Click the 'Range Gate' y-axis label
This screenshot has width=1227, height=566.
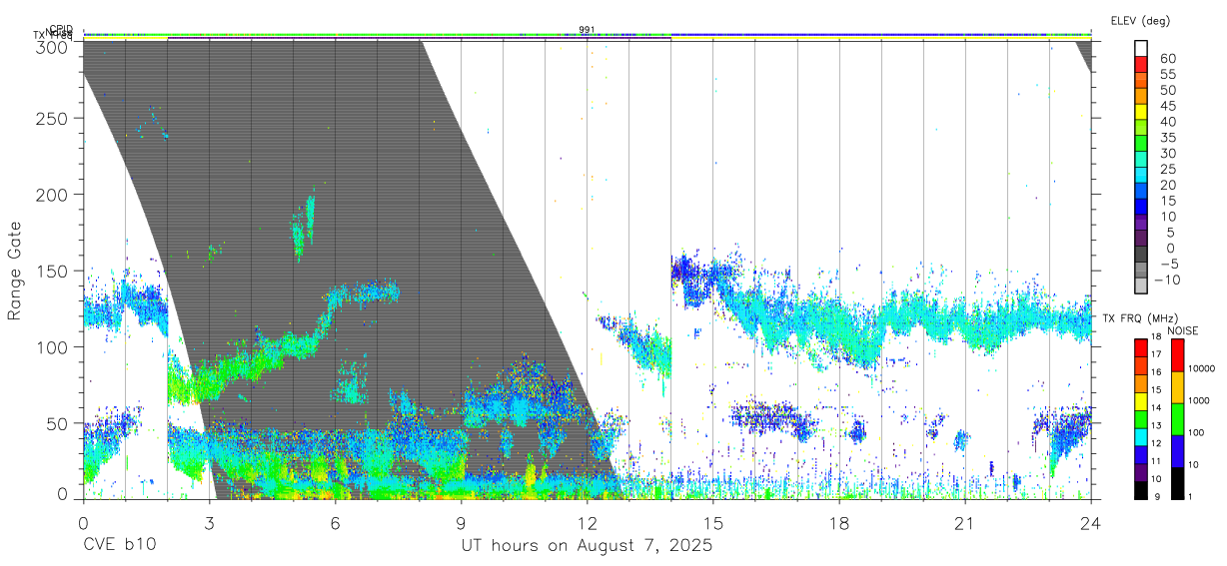tap(15, 272)
